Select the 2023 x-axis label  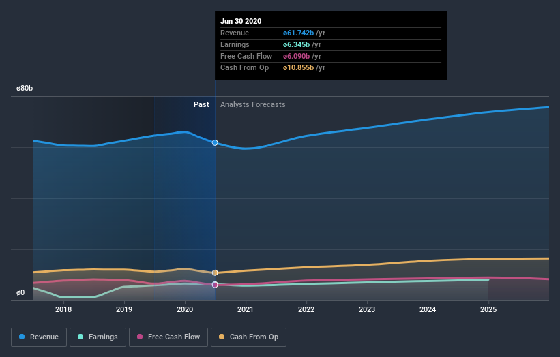(367, 309)
